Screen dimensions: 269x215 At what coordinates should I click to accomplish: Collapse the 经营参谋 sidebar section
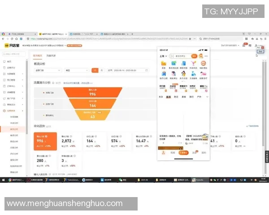[x=22, y=111]
